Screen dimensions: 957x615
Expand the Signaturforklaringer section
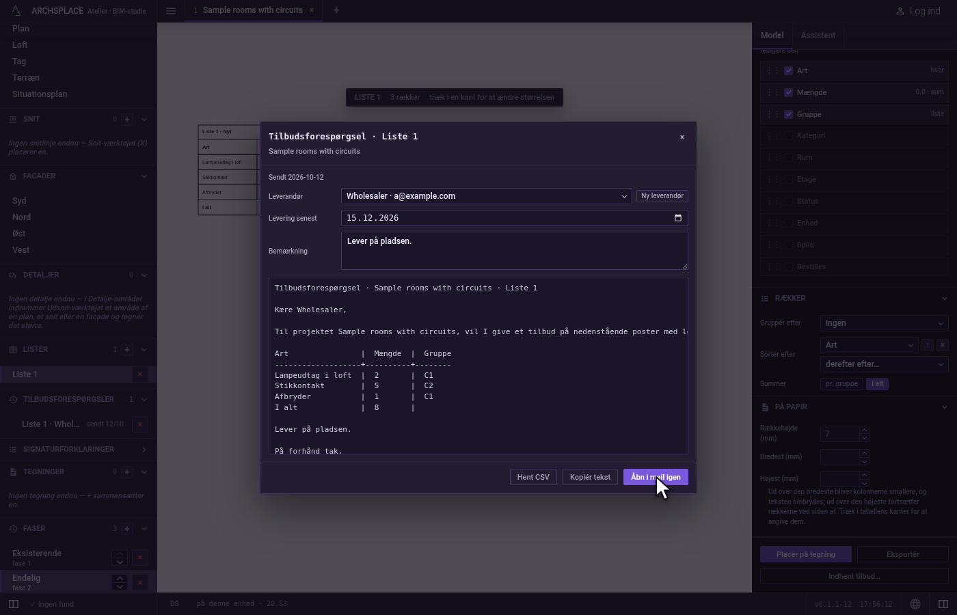pos(144,449)
